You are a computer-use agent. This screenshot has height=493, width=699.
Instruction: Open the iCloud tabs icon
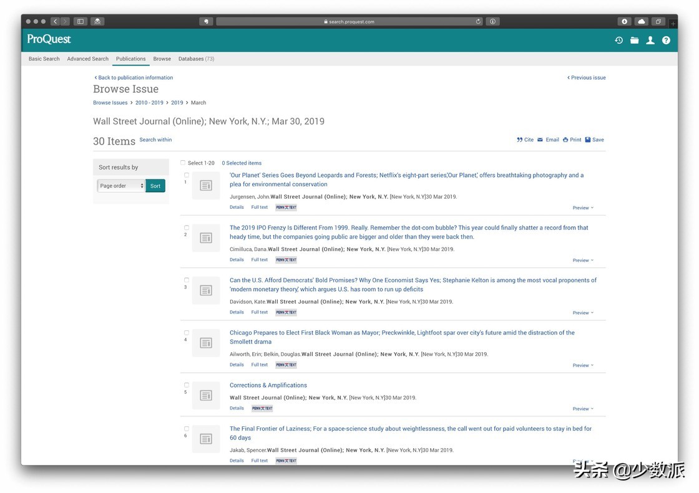pyautogui.click(x=641, y=21)
